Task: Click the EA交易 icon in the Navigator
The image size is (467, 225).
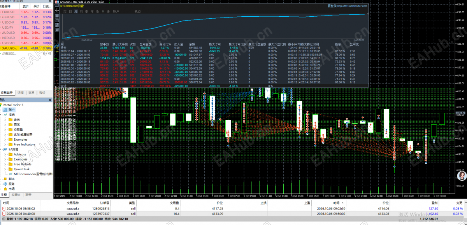Action: (x=5, y=149)
